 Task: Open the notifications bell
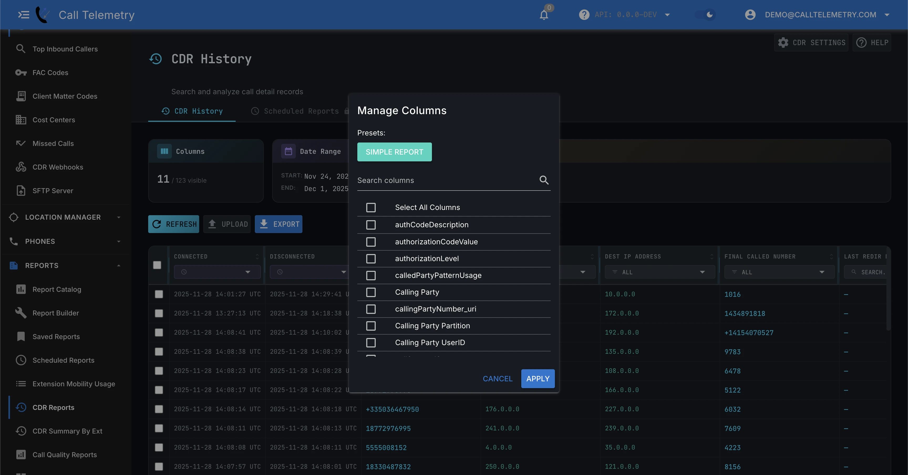(544, 15)
